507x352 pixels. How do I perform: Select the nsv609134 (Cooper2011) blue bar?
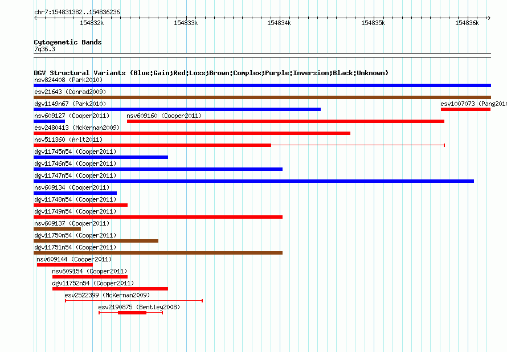click(75, 193)
